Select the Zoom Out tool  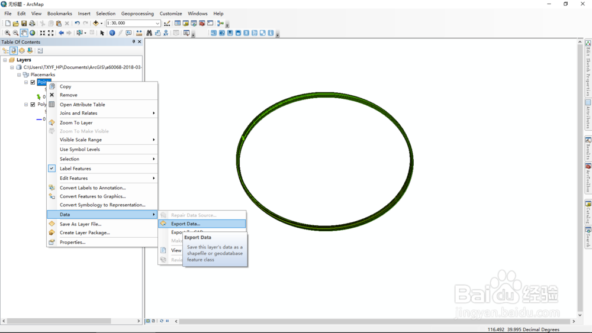click(15, 33)
